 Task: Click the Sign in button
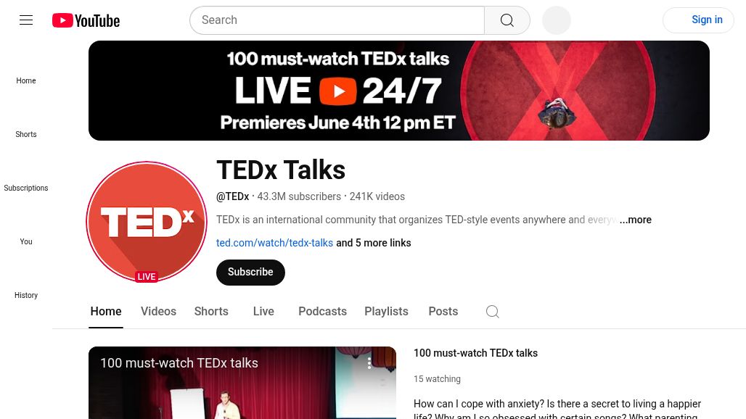coord(698,20)
